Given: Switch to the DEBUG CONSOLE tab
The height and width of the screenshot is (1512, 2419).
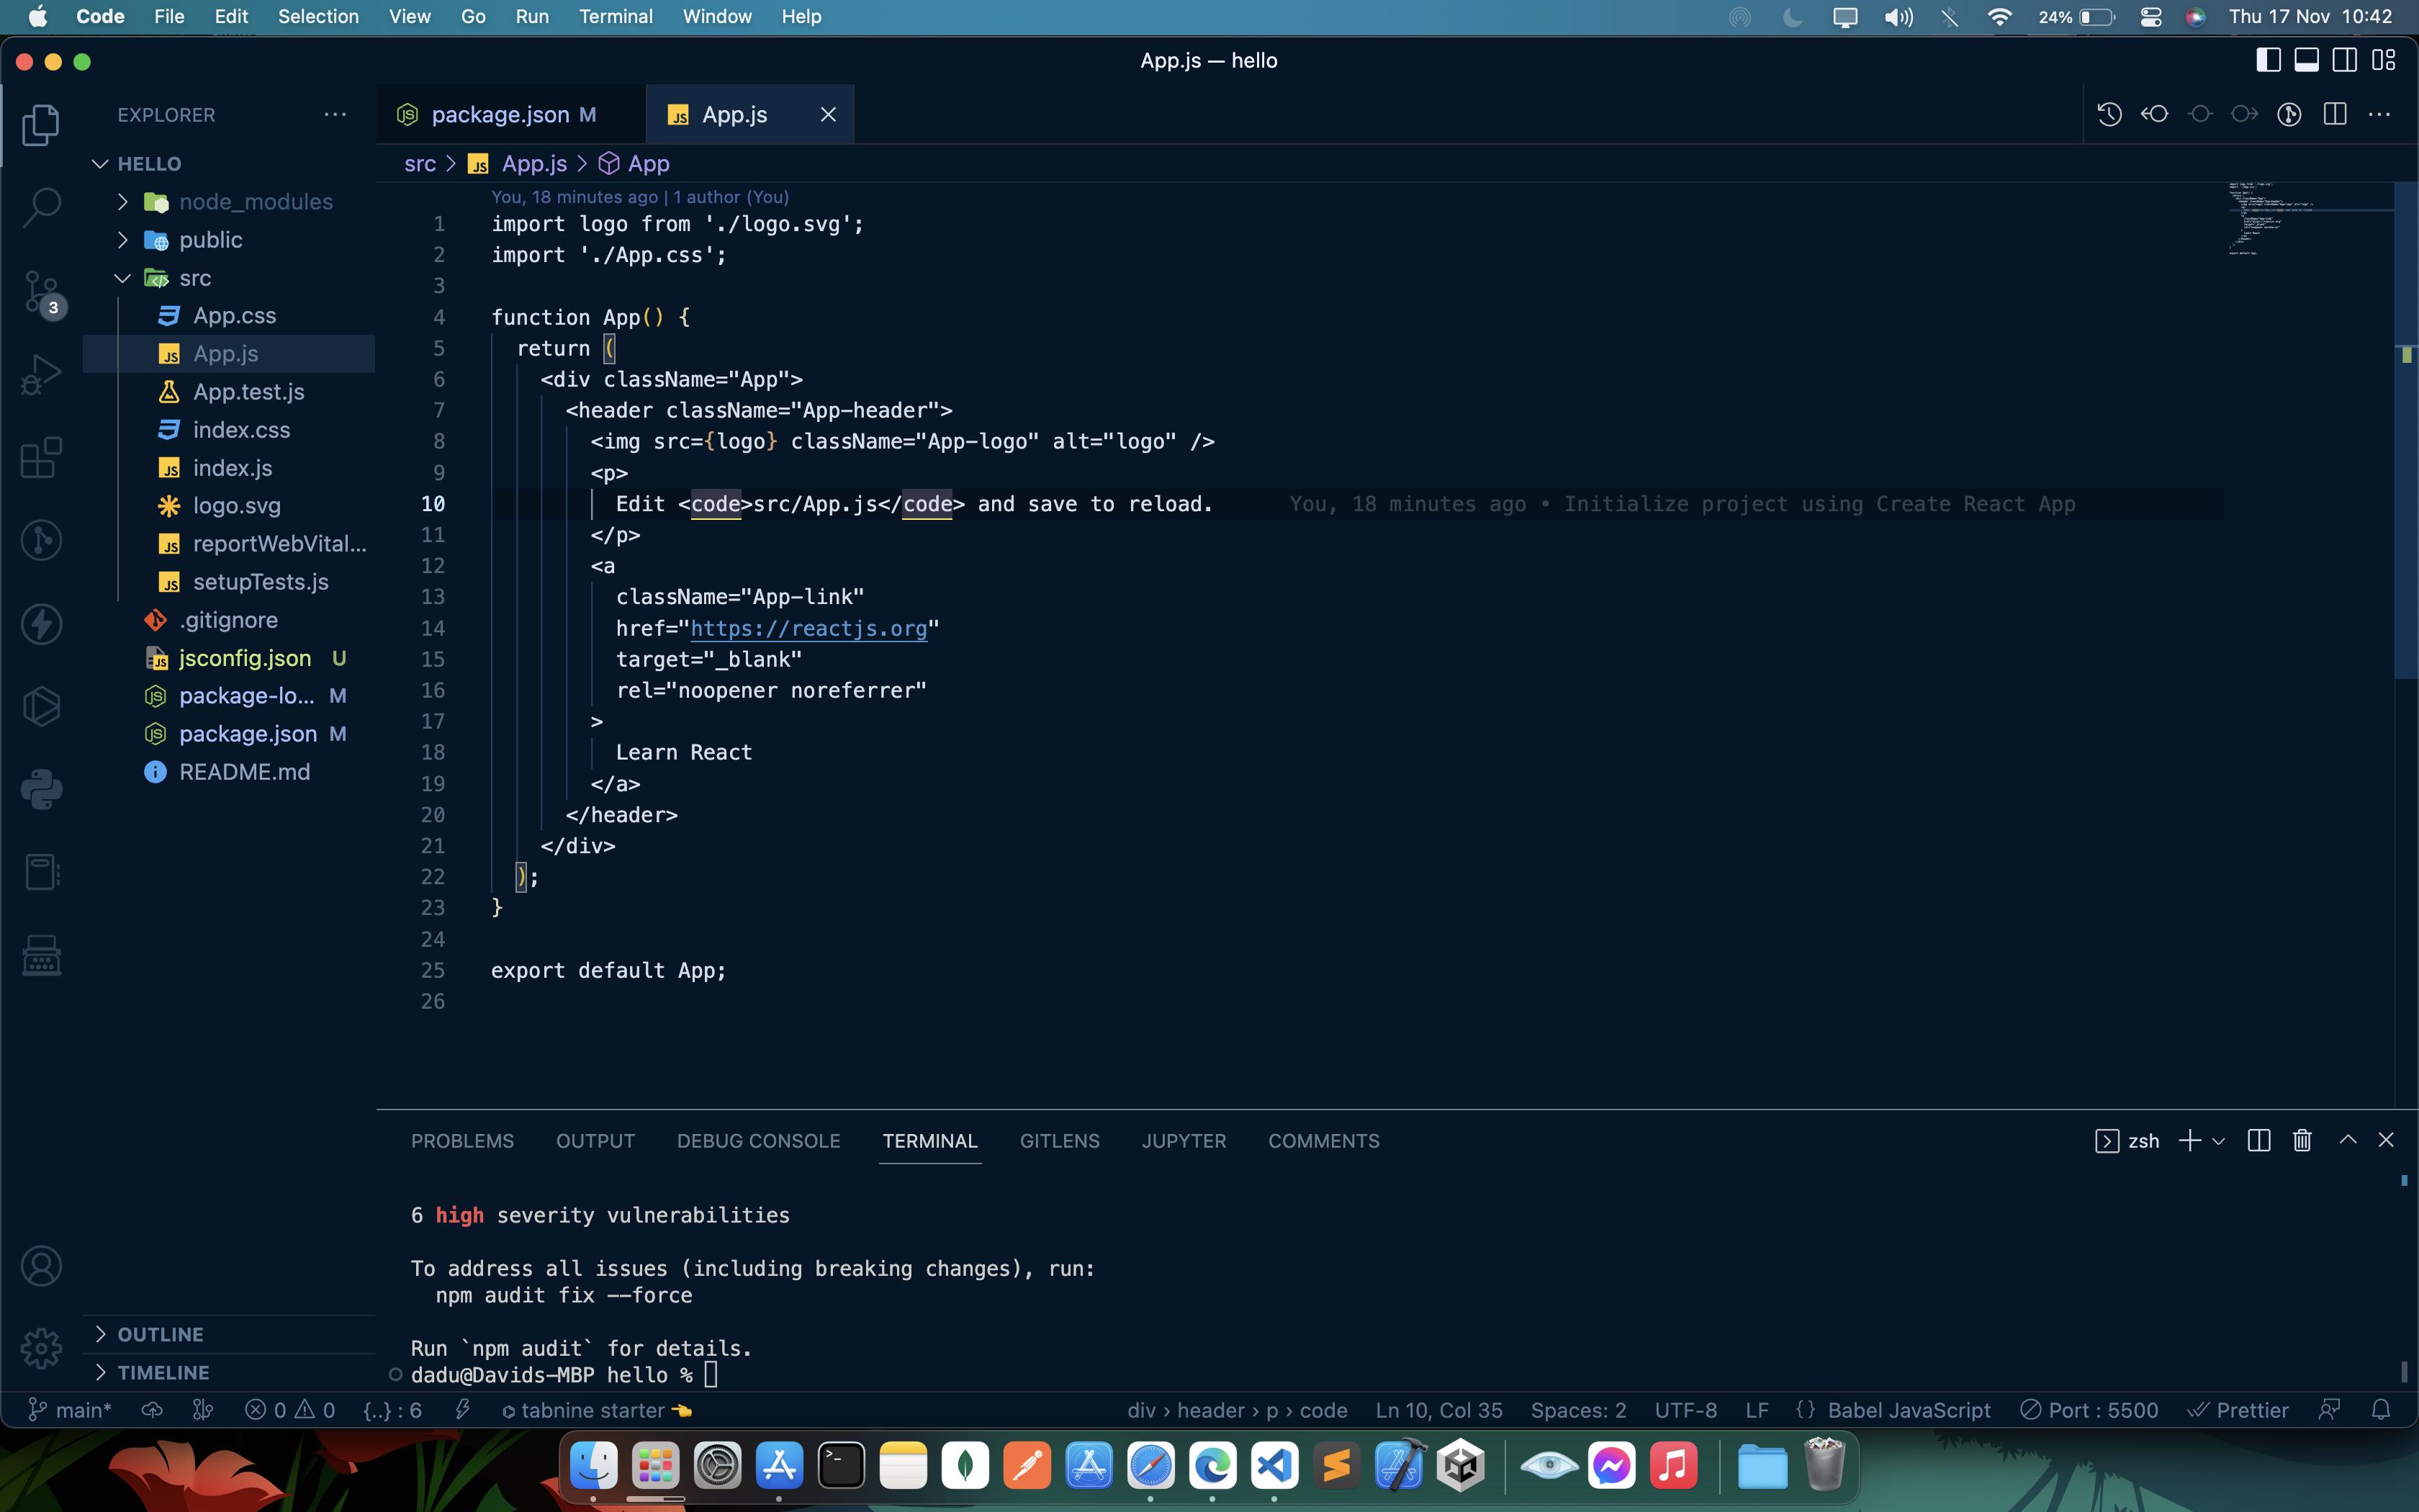Looking at the screenshot, I should coord(757,1141).
